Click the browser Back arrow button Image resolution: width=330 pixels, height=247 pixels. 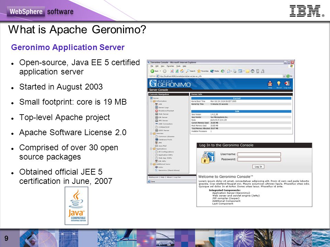[152, 71]
